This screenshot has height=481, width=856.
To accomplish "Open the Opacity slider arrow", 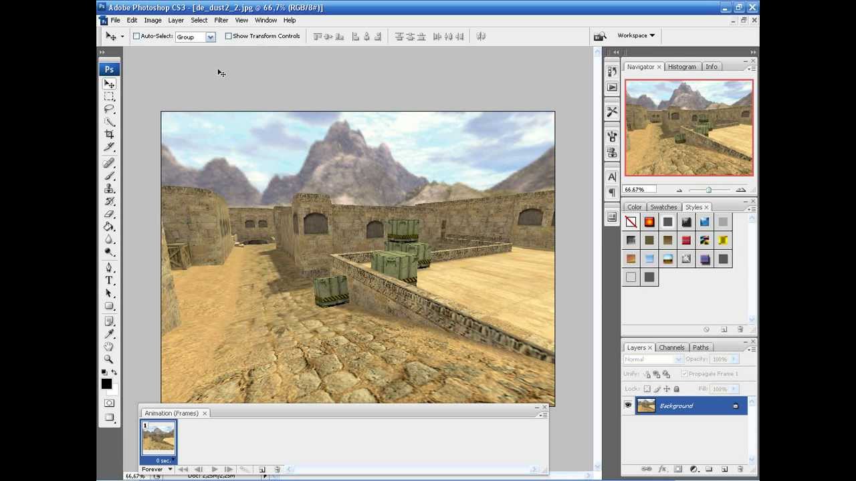I will (x=734, y=359).
